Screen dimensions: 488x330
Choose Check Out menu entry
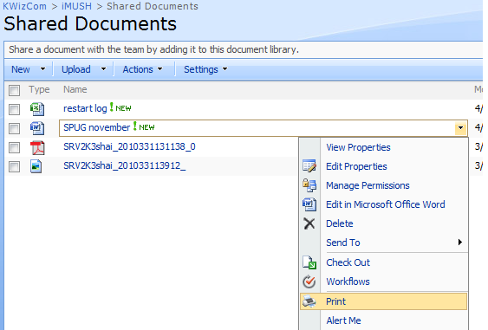tap(348, 262)
